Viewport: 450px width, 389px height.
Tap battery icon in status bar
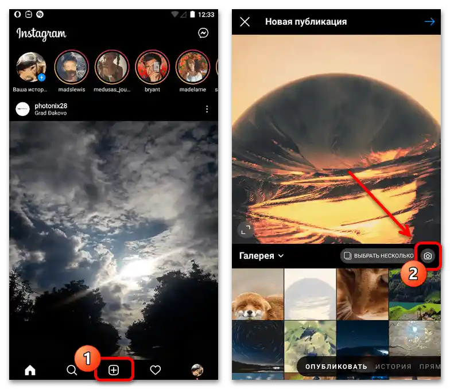point(192,14)
